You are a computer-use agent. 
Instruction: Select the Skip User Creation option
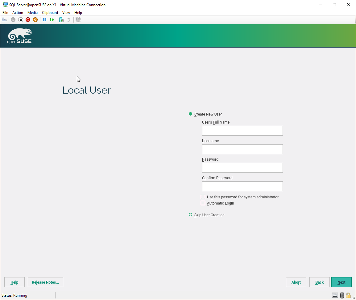190,215
